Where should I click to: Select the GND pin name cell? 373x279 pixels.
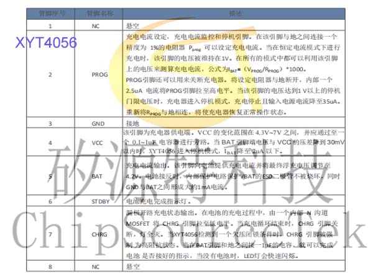pos(98,123)
